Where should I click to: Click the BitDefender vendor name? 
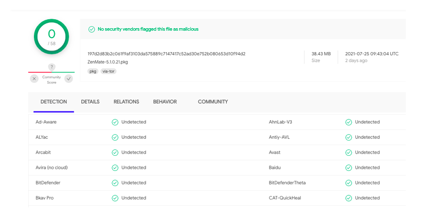point(48,183)
